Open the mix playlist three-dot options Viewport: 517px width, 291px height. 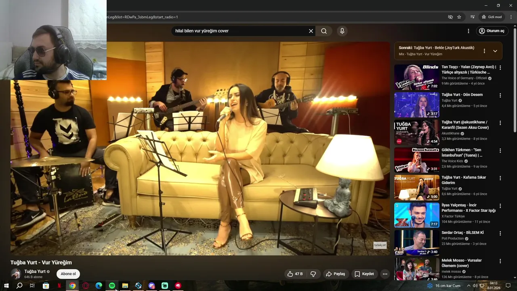click(x=484, y=51)
